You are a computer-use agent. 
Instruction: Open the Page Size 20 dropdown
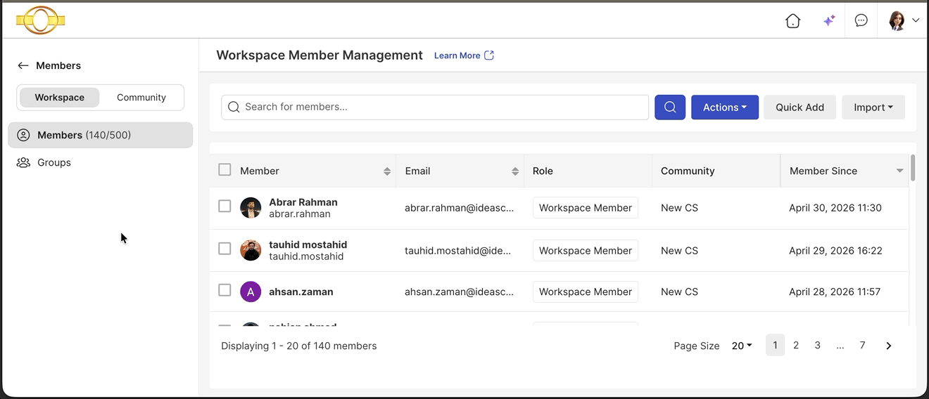[x=742, y=346]
